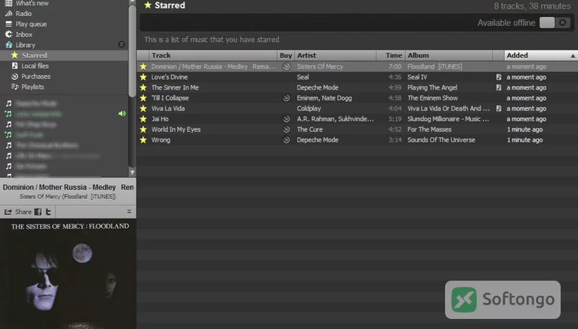578x329 pixels.
Task: Unstar the Love's Divine track
Action: [143, 77]
